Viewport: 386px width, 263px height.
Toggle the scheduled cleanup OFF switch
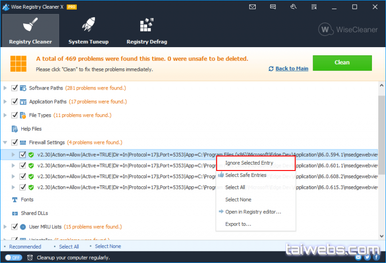point(14,258)
